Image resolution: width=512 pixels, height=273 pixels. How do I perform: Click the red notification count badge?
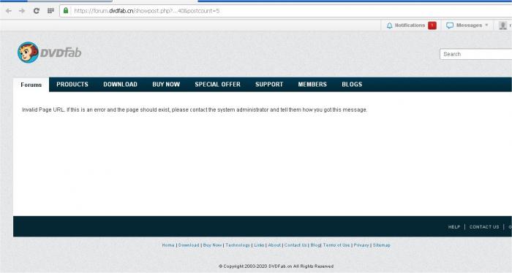[x=432, y=26]
